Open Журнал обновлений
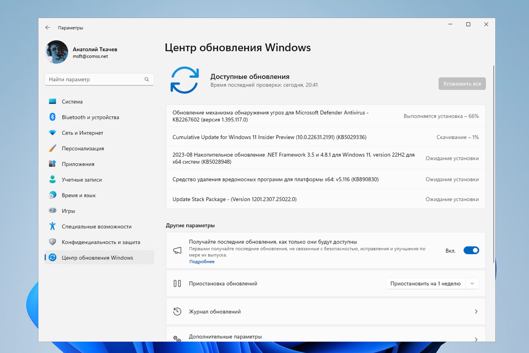This screenshot has height=353, width=529. coord(326,311)
